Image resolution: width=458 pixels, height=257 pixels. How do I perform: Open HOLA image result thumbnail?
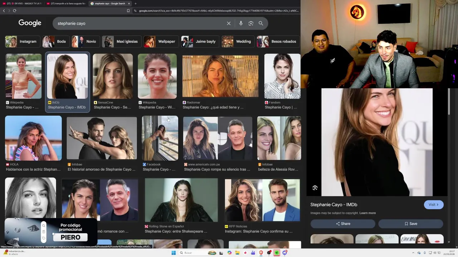[33, 138]
